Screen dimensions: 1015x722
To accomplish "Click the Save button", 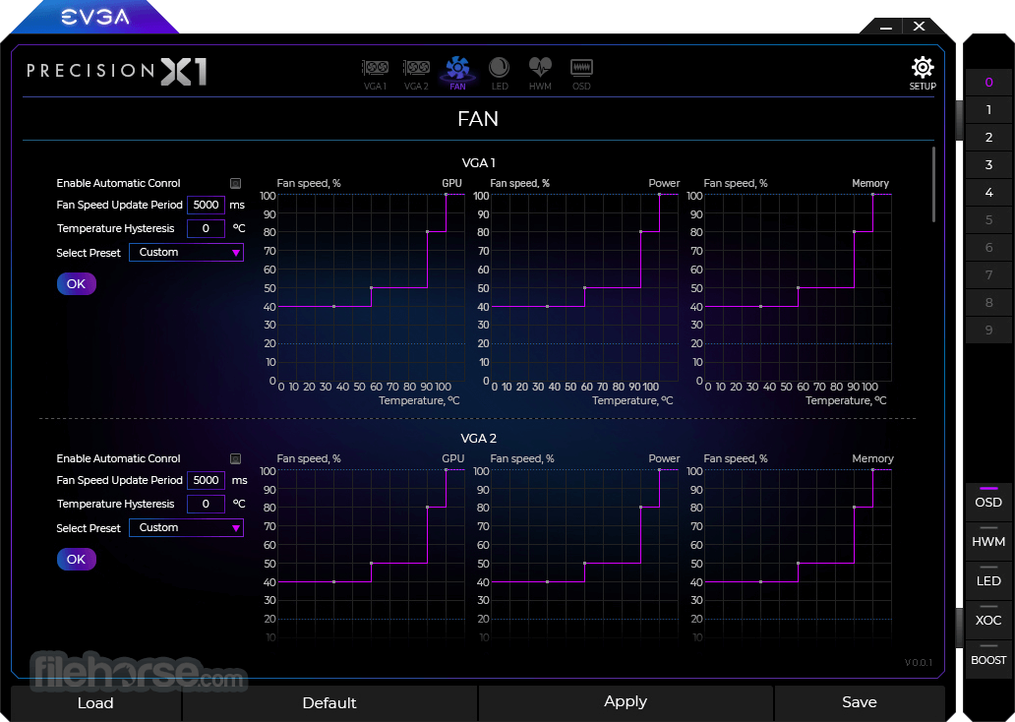I will click(x=860, y=702).
